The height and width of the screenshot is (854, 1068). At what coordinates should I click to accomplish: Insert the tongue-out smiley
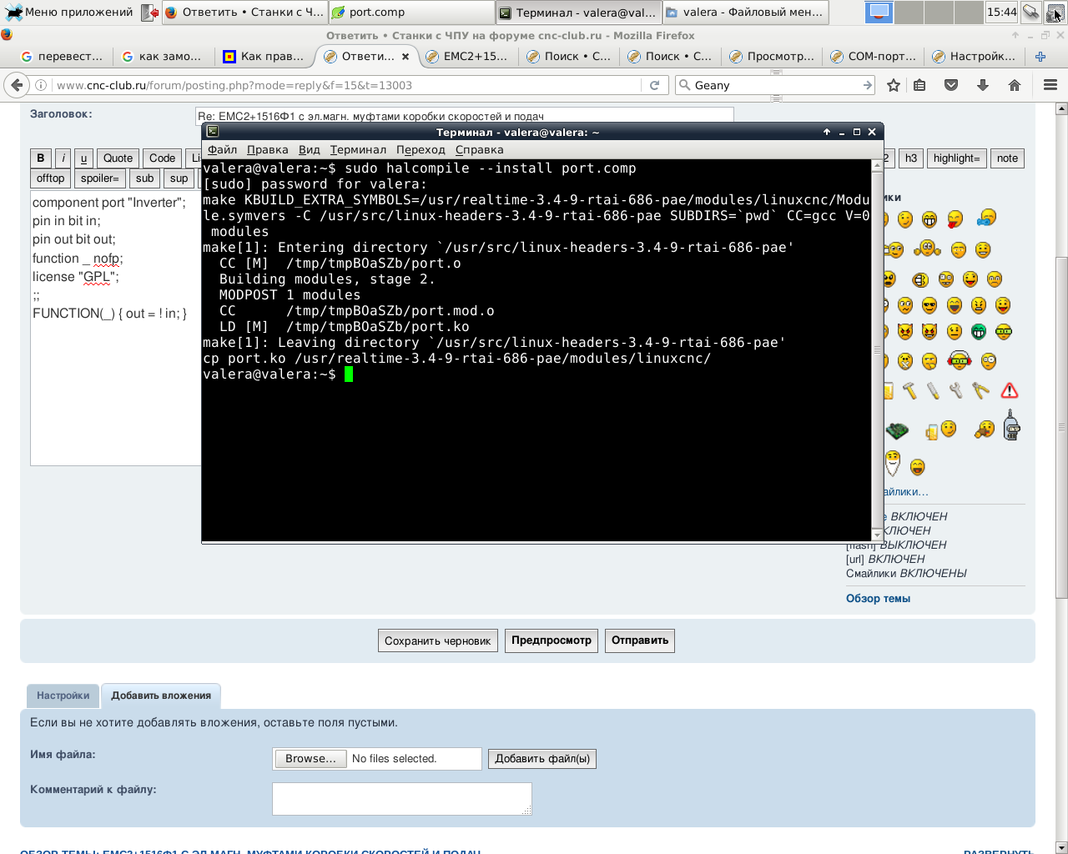[955, 219]
